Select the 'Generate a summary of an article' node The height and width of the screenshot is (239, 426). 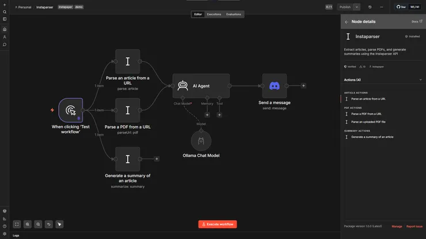pos(128,159)
